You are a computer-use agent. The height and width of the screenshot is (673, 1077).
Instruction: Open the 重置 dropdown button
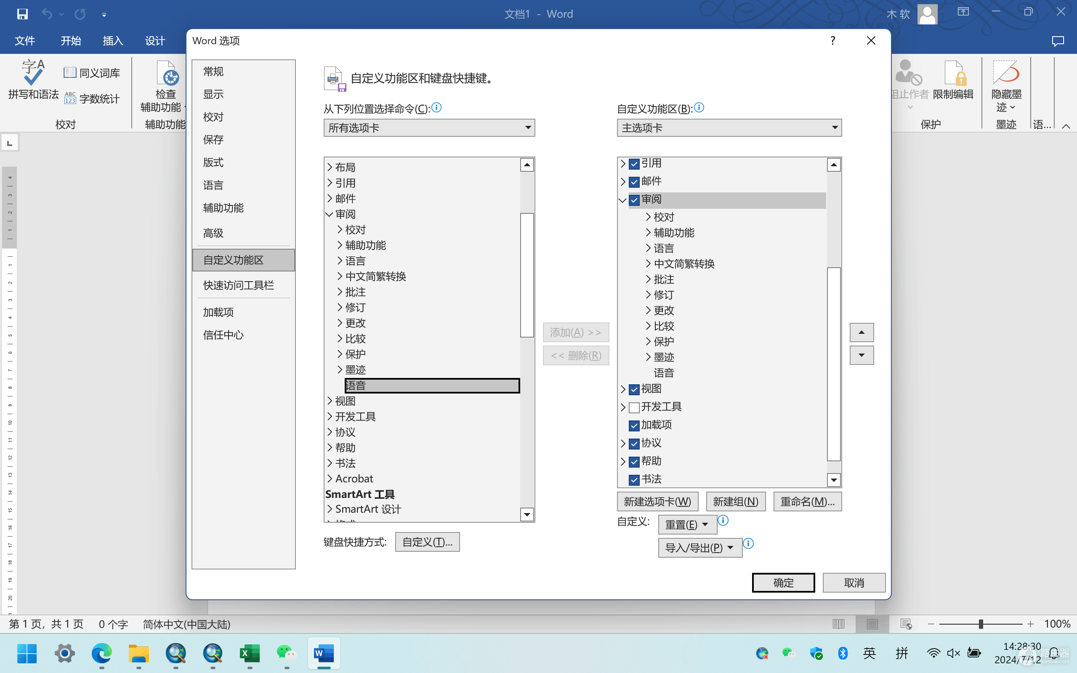pos(688,524)
